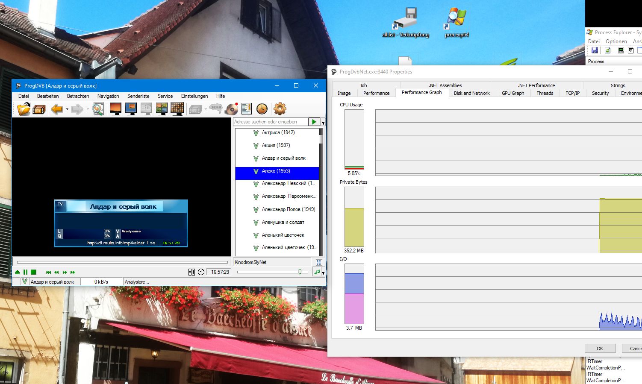This screenshot has height=384, width=642.
Task: Click the record disc icon
Action: [231, 109]
